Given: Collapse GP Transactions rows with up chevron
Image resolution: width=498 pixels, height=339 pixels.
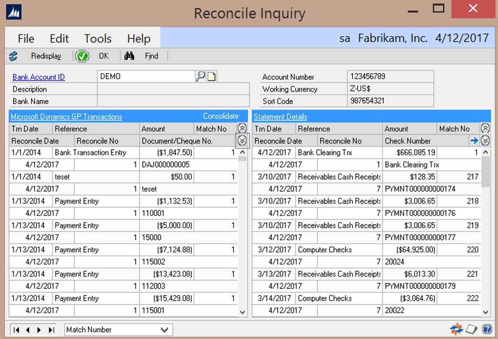Looking at the screenshot, I should [242, 128].
